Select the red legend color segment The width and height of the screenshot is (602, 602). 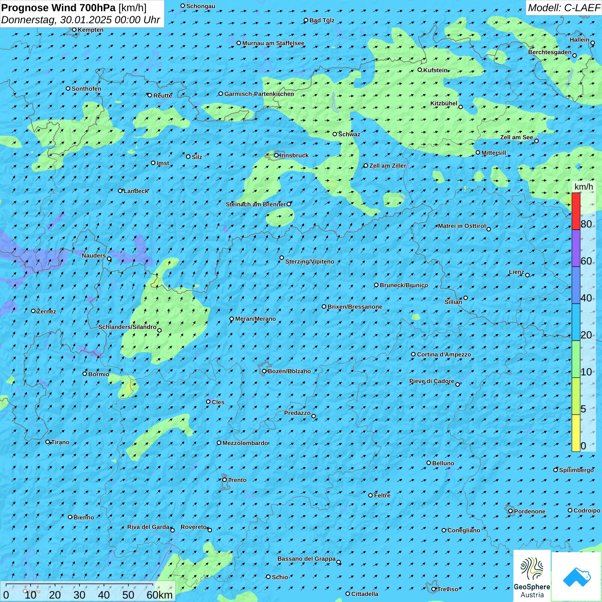(576, 211)
